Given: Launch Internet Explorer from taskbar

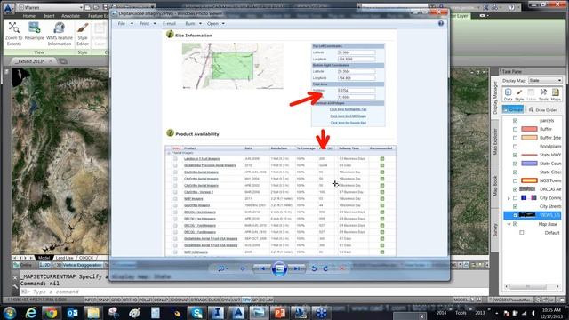Looking at the screenshot, I should pyautogui.click(x=31, y=313).
